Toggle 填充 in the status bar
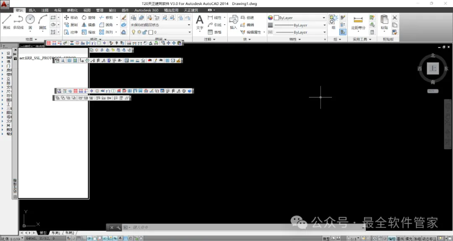 point(409,238)
